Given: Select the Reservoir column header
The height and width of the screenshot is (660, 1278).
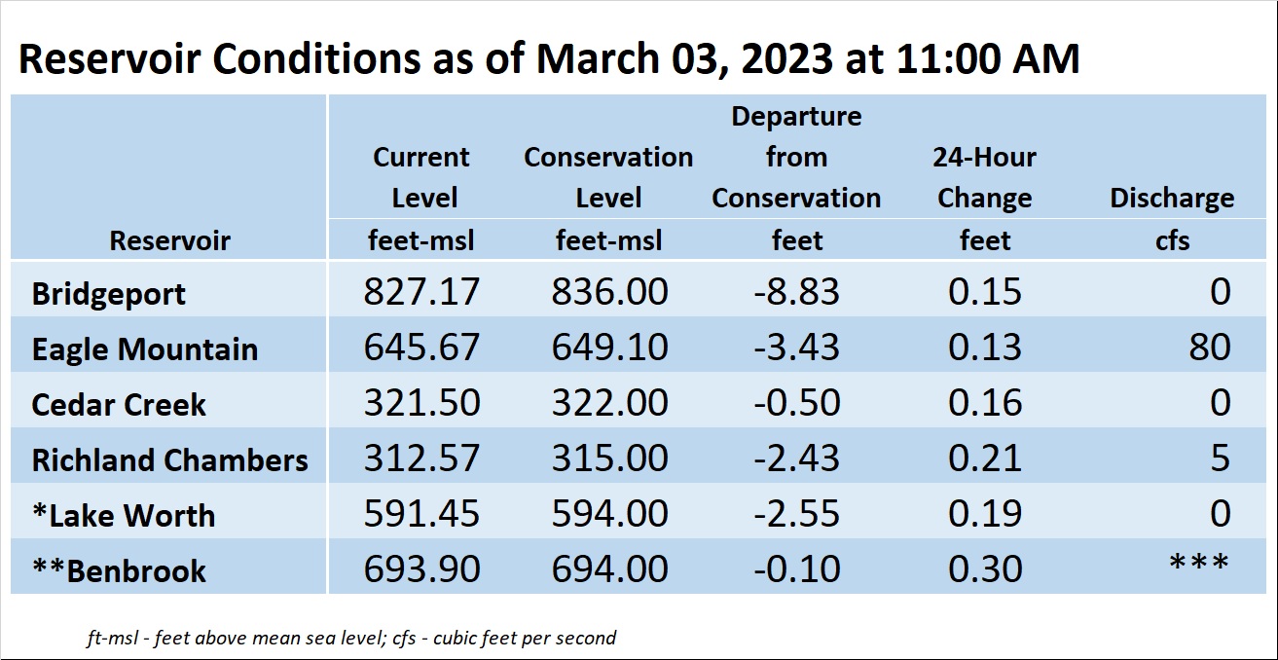Looking at the screenshot, I should tap(170, 240).
